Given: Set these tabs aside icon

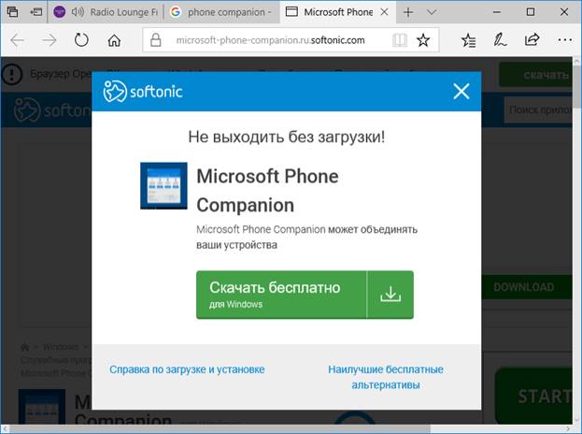Looking at the screenshot, I should click(36, 12).
